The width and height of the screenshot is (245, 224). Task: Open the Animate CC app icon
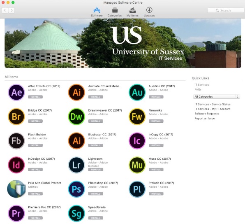[76, 92]
